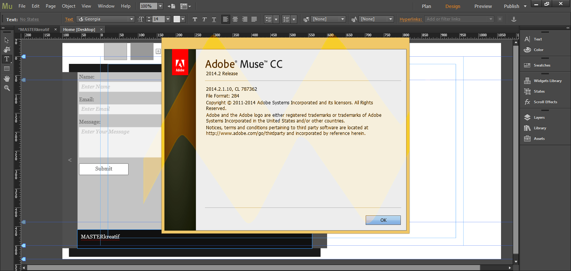
Task: Select the Selection arrow tool
Action: [x=6, y=40]
